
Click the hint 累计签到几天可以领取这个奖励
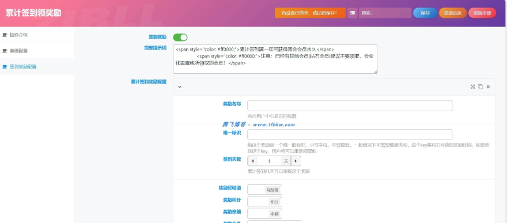[x=279, y=171]
